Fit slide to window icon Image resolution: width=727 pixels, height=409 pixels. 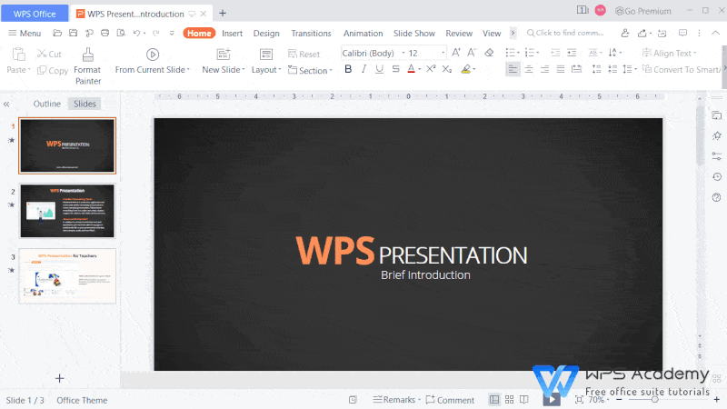pos(579,399)
